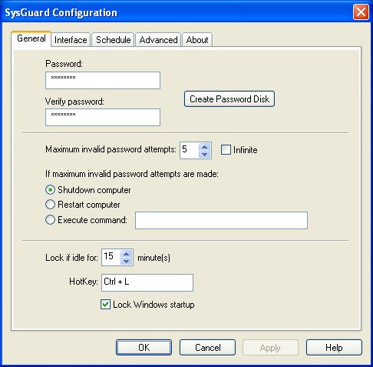The image size is (373, 367).
Task: Focus the Password input field
Action: [x=103, y=81]
